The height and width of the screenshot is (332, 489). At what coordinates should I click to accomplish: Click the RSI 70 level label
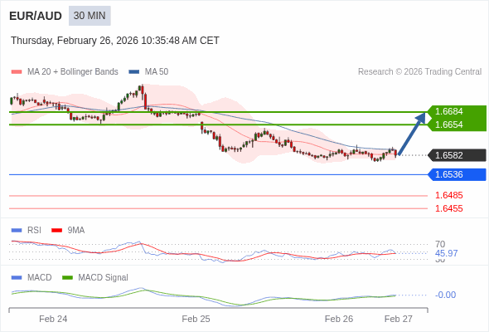pyautogui.click(x=440, y=244)
